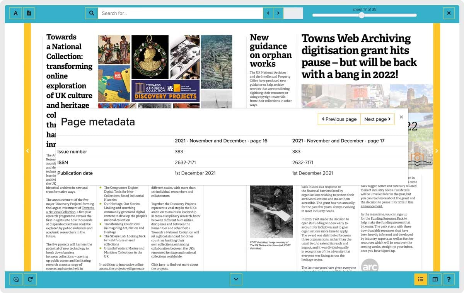Flip to next sheet with right yellow arrow

pos(437,151)
